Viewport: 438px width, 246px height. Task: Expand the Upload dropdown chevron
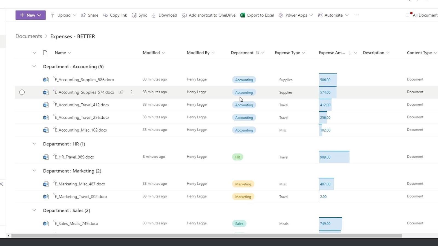click(74, 15)
